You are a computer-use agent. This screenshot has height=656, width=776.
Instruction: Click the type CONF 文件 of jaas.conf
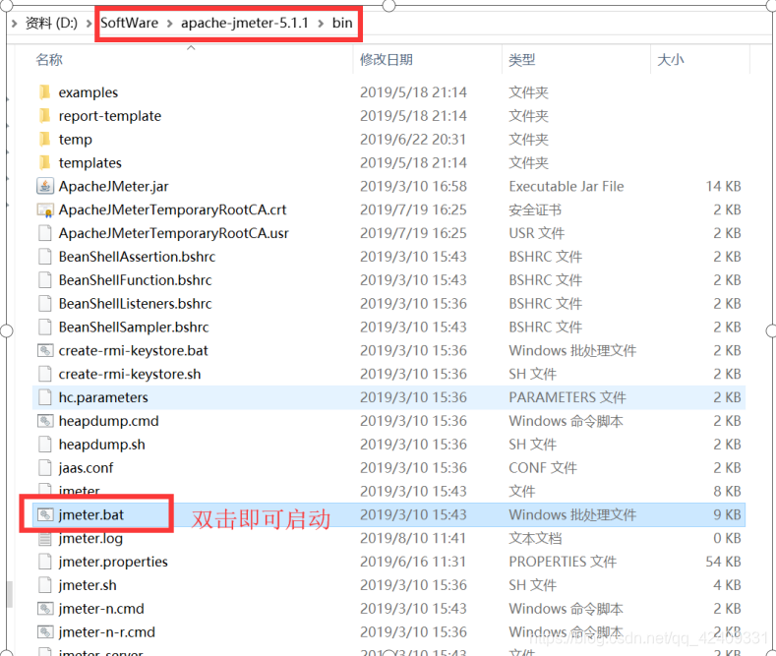click(543, 467)
